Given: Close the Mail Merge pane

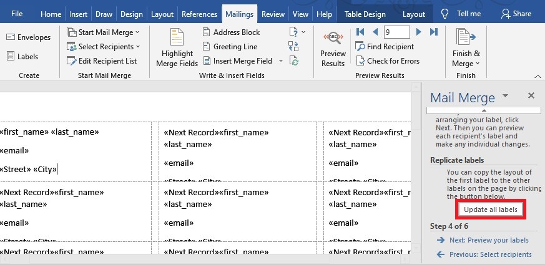Looking at the screenshot, I should click(x=531, y=95).
